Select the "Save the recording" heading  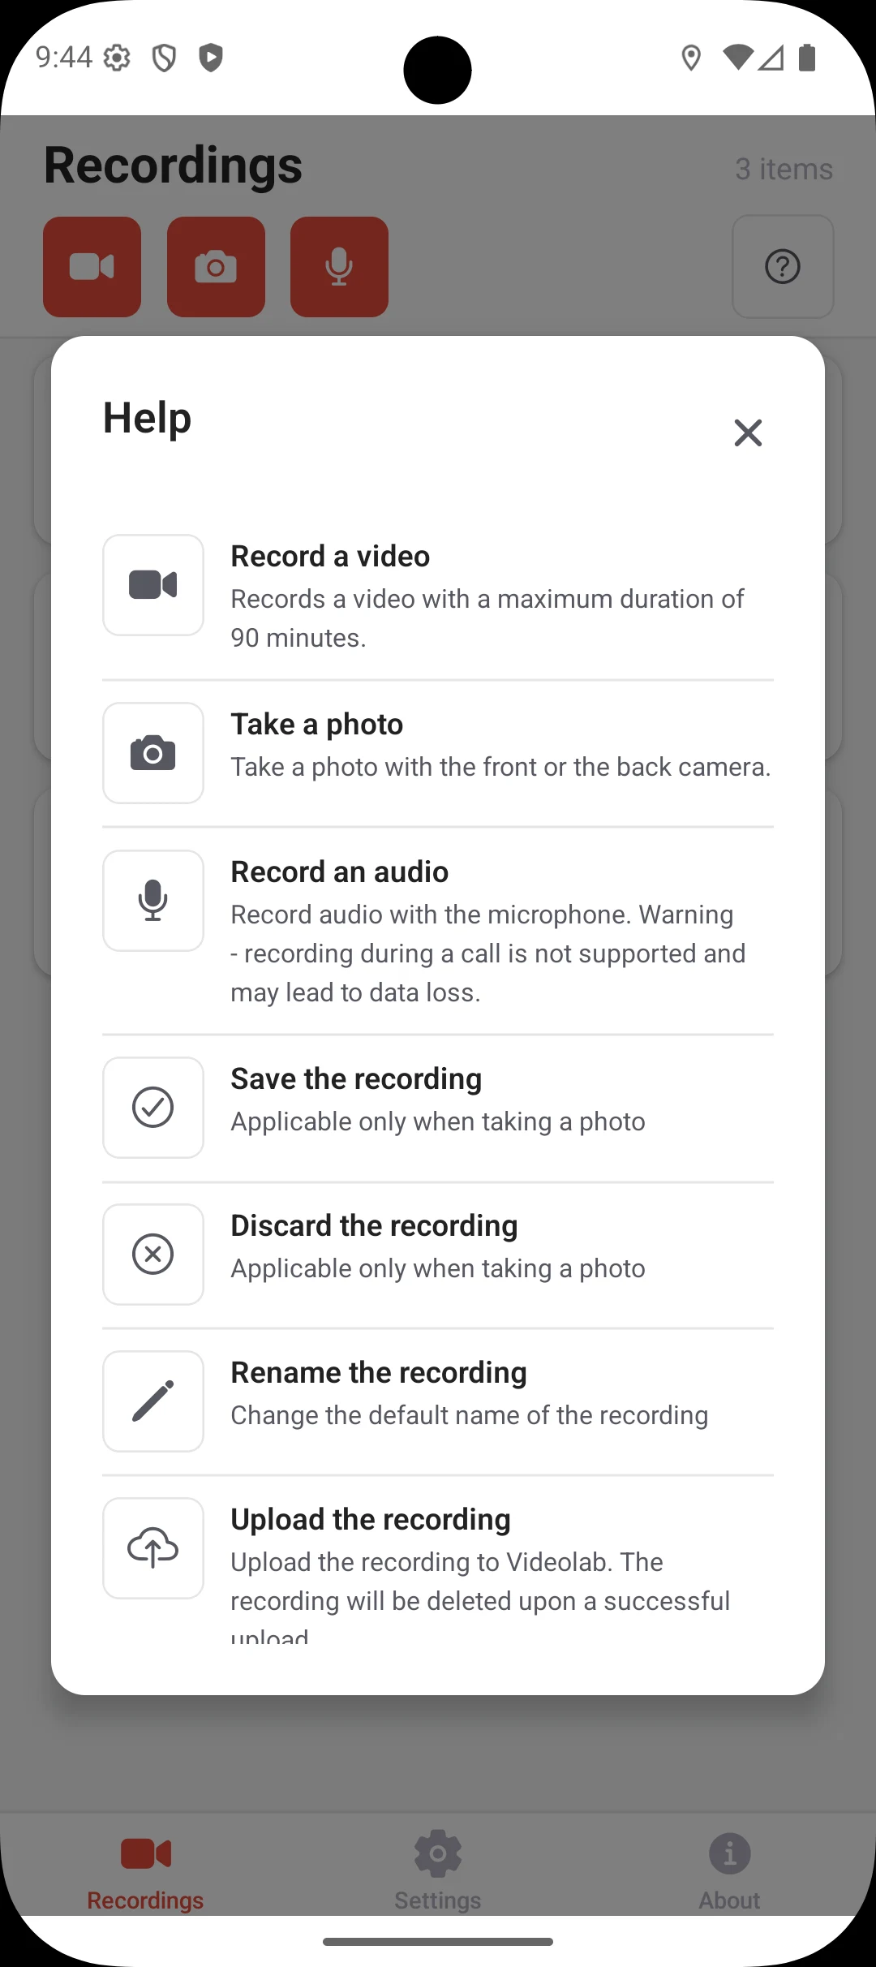[x=356, y=1079]
